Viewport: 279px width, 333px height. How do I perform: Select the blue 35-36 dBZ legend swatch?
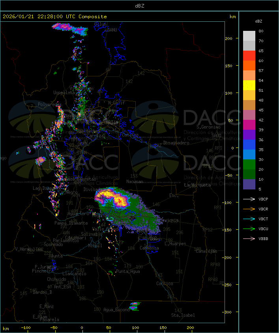tap(249, 145)
